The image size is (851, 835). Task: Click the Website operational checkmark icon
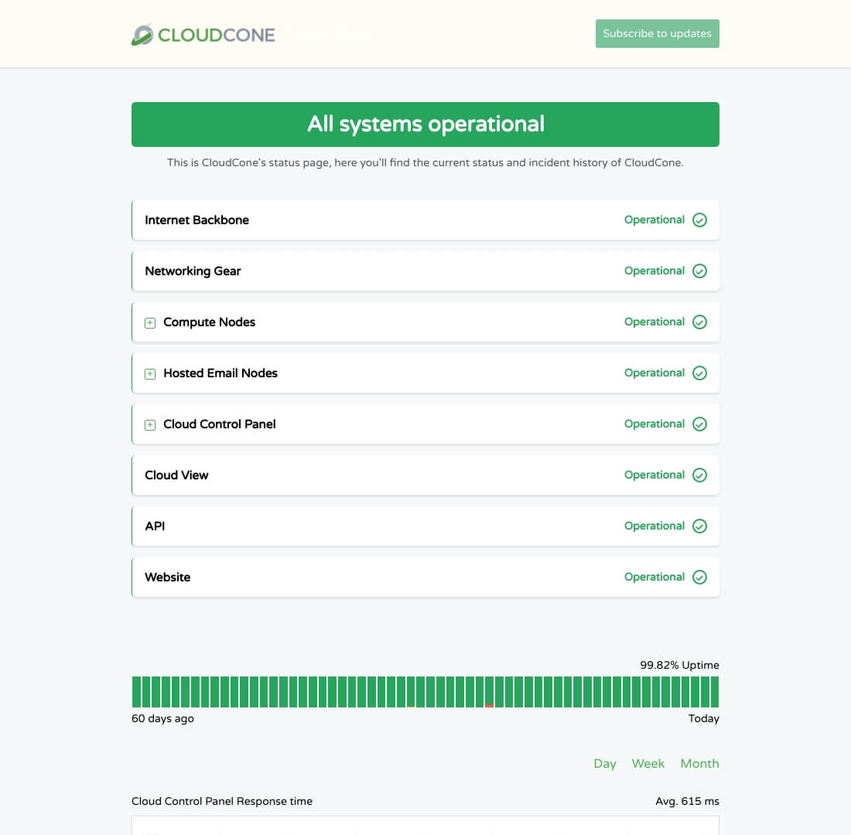tap(699, 577)
